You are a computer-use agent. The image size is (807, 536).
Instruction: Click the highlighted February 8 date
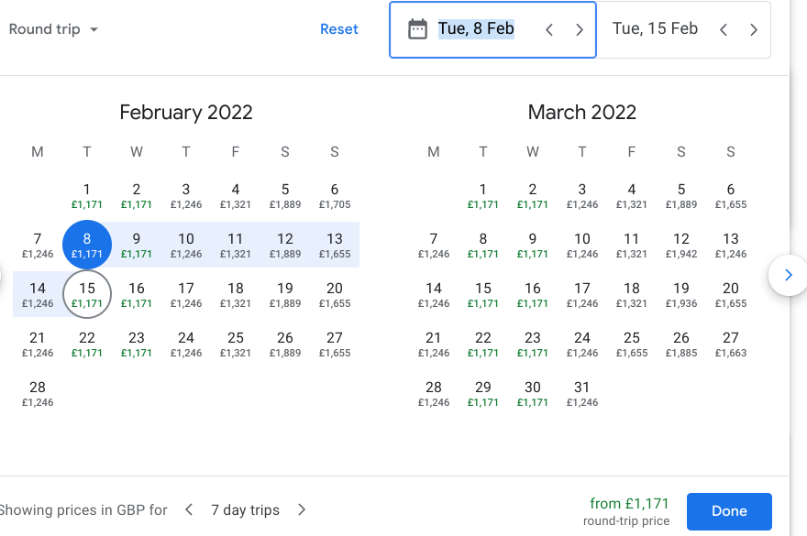[x=87, y=245]
